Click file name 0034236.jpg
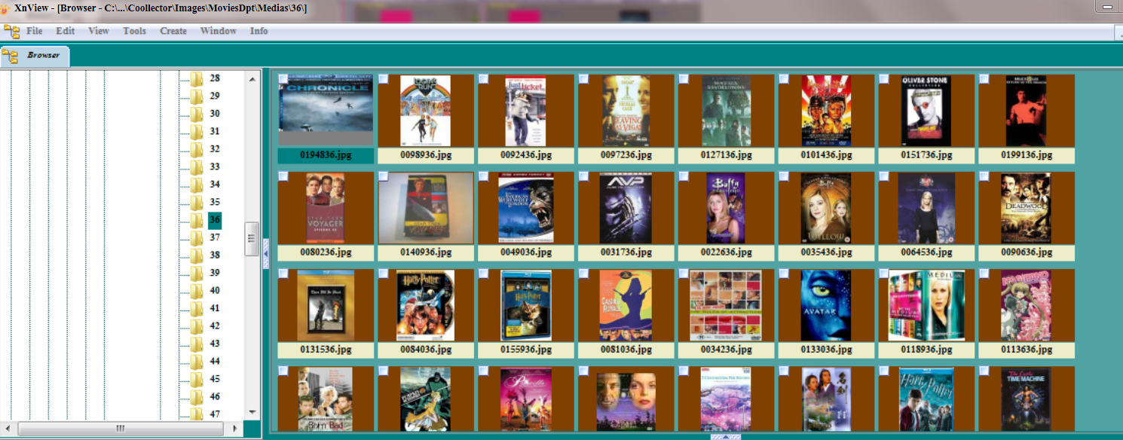This screenshot has width=1123, height=440. click(x=727, y=350)
